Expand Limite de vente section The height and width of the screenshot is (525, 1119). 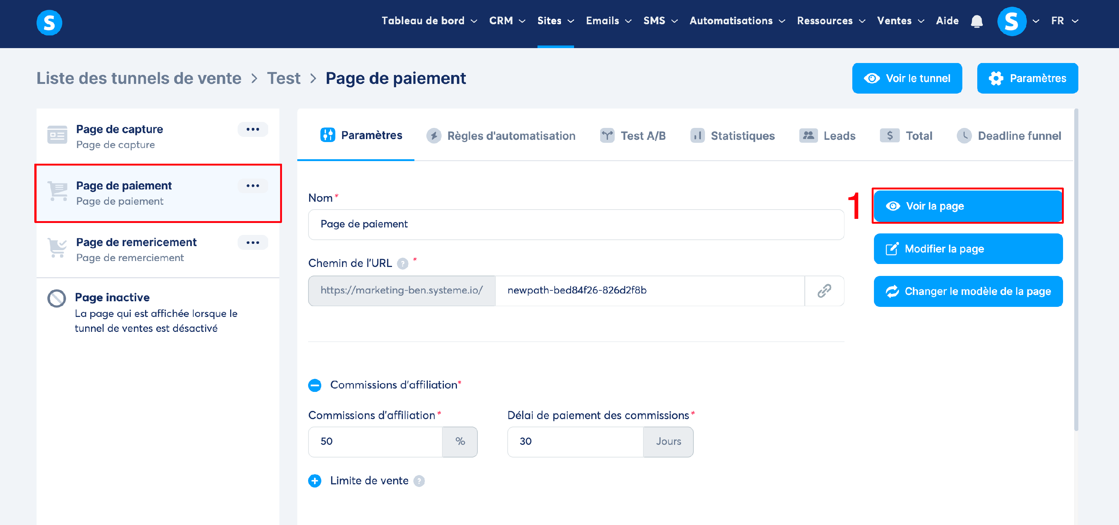click(x=314, y=481)
